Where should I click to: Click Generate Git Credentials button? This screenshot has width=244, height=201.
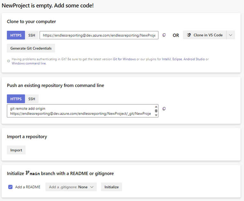pos(31,48)
